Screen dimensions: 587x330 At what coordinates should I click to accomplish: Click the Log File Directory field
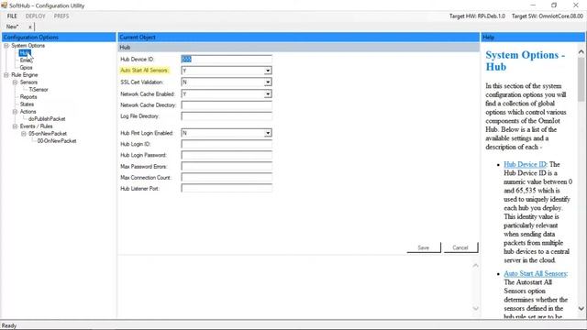[x=227, y=116]
